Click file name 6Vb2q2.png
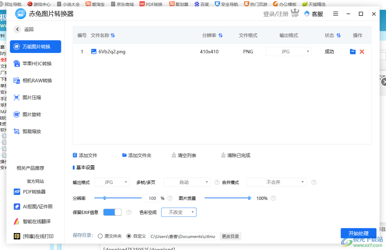Image resolution: width=386 pixels, height=250 pixels. (112, 52)
